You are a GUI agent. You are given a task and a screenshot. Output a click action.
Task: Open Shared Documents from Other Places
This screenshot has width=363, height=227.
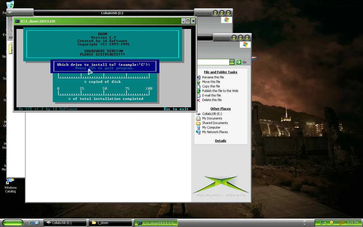(x=215, y=123)
